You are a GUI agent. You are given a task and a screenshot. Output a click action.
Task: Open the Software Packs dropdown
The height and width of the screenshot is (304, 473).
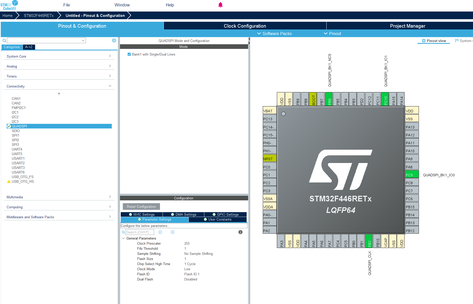[275, 34]
